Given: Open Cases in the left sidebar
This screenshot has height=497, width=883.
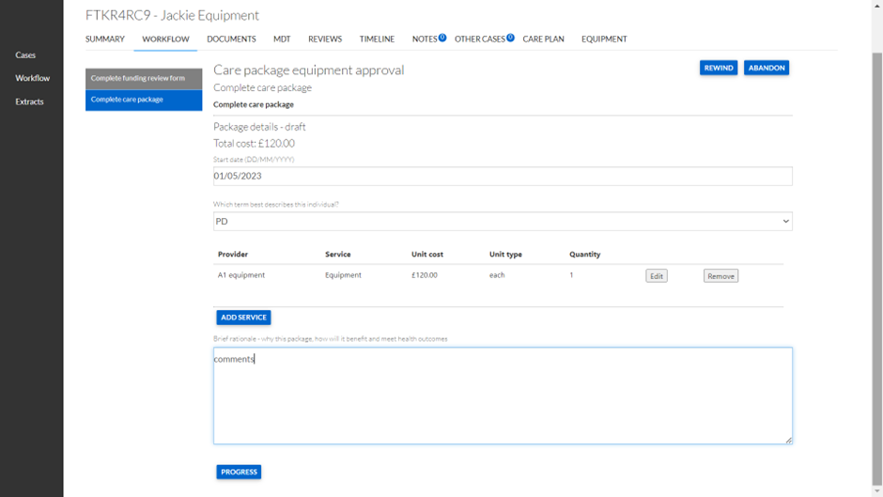Looking at the screenshot, I should click(x=25, y=55).
